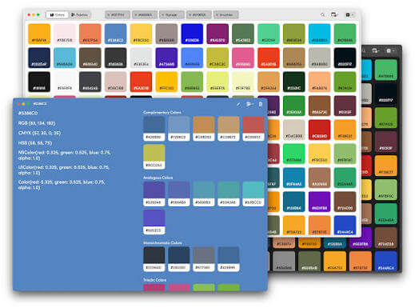Select the taupe gray swatch in the top row
Viewport: 415px width, 308px height.
166,34
